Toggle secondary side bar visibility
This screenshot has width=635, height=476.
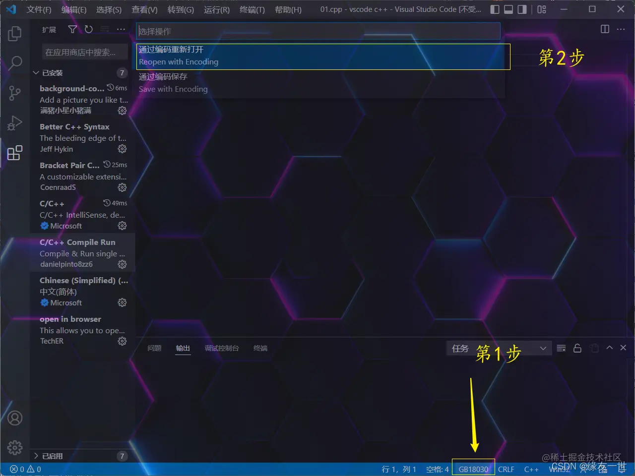(522, 9)
